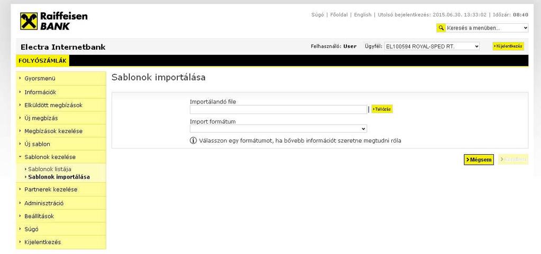Image resolution: width=541 pixels, height=254 pixels.
Task: Click the Import formátum label
Action: pos(213,121)
